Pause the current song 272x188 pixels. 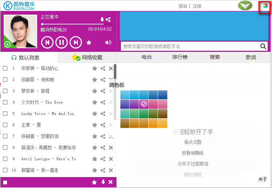click(62, 42)
